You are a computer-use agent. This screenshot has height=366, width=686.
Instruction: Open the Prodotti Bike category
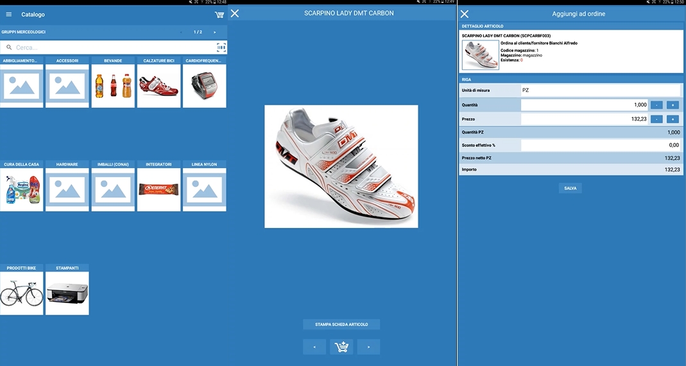21,290
